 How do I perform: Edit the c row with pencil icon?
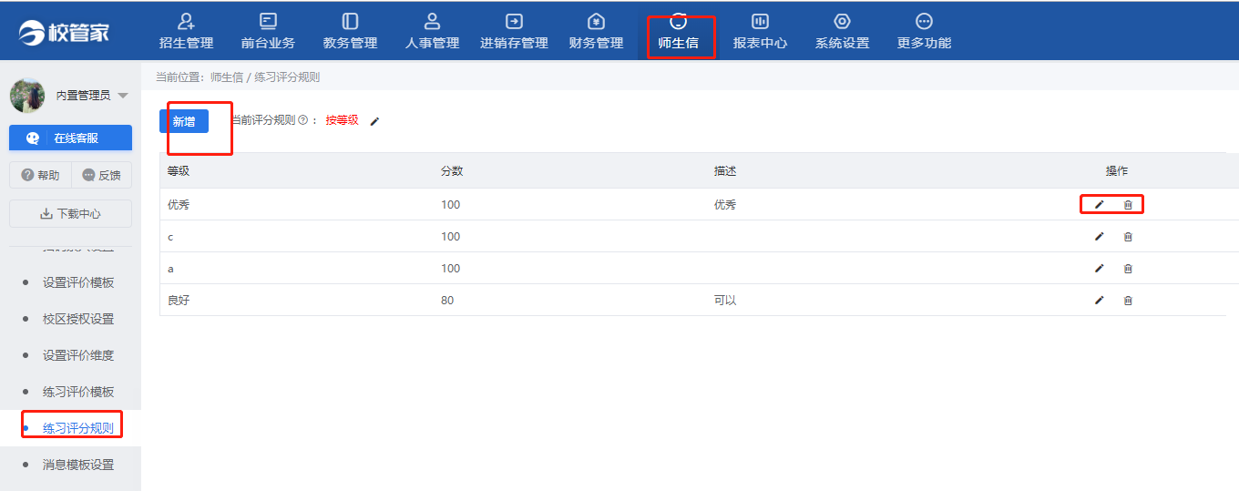(1100, 237)
